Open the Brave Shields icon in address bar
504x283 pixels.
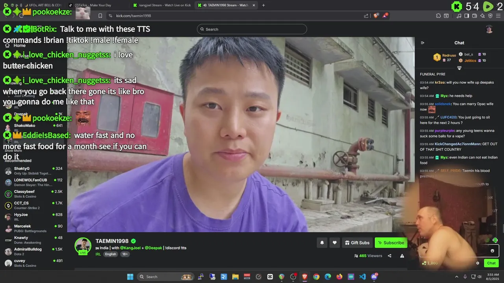376,16
